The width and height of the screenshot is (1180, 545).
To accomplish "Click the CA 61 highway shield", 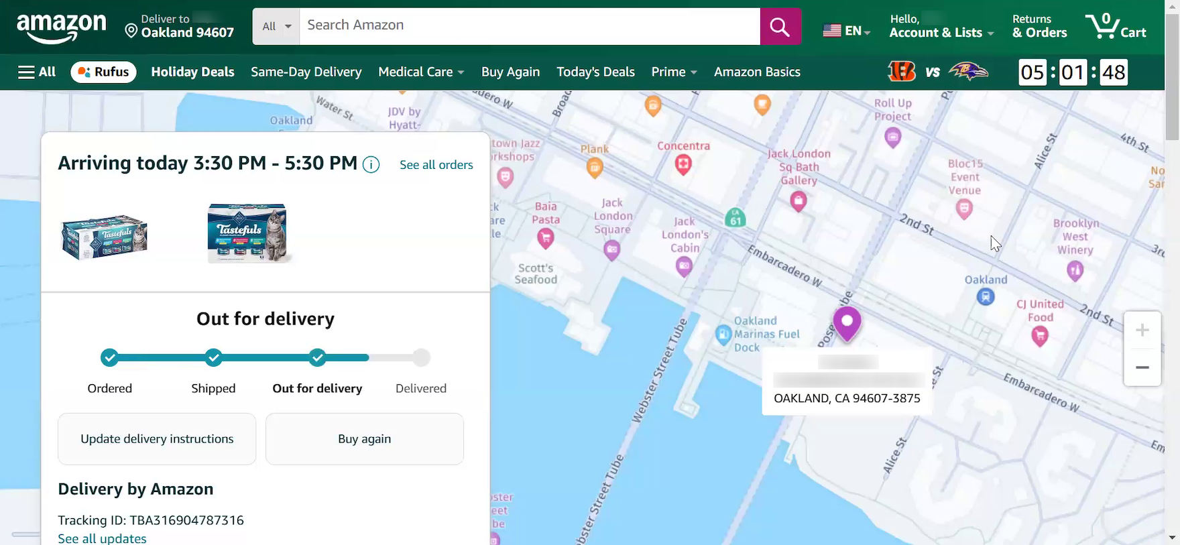I will pos(735,217).
